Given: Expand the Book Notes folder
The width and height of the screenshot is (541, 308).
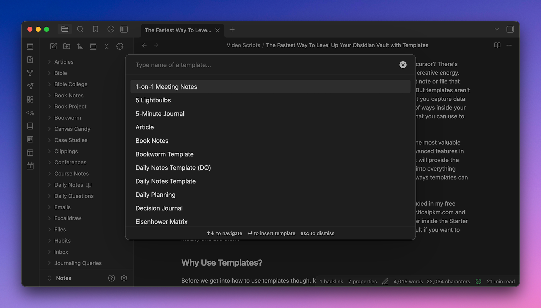Looking at the screenshot, I should point(69,95).
